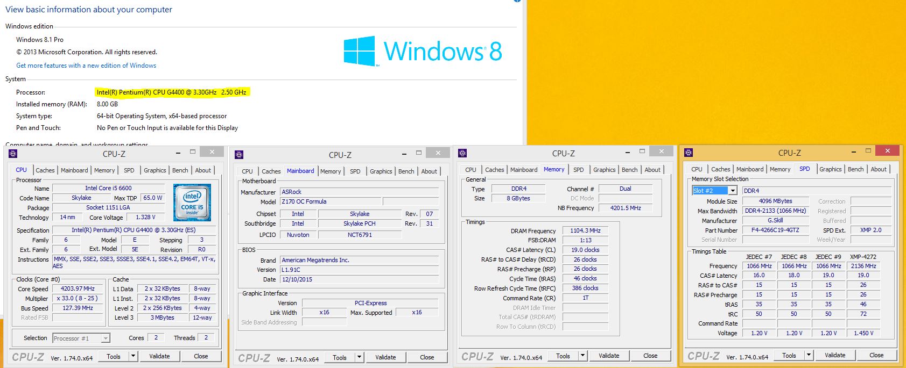Expand the Slot #2 memory slot dropdown
This screenshot has height=368, width=906.
[733, 191]
